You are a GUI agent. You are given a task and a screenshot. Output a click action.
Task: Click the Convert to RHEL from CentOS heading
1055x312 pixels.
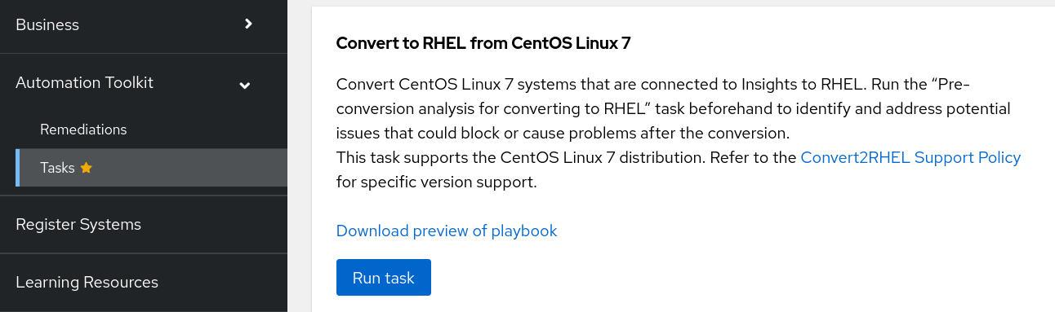483,43
